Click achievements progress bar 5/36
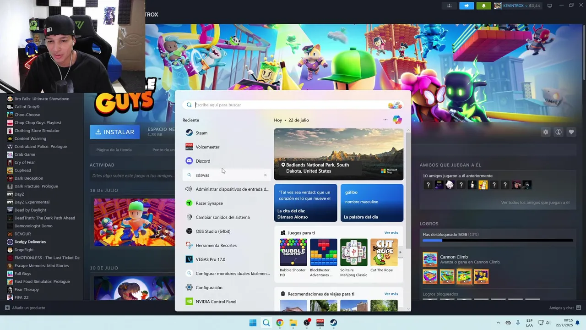This screenshot has height=330, width=586. (x=498, y=240)
